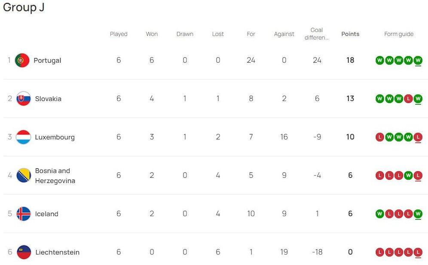Click the truncated Goal difference header

tap(317, 34)
